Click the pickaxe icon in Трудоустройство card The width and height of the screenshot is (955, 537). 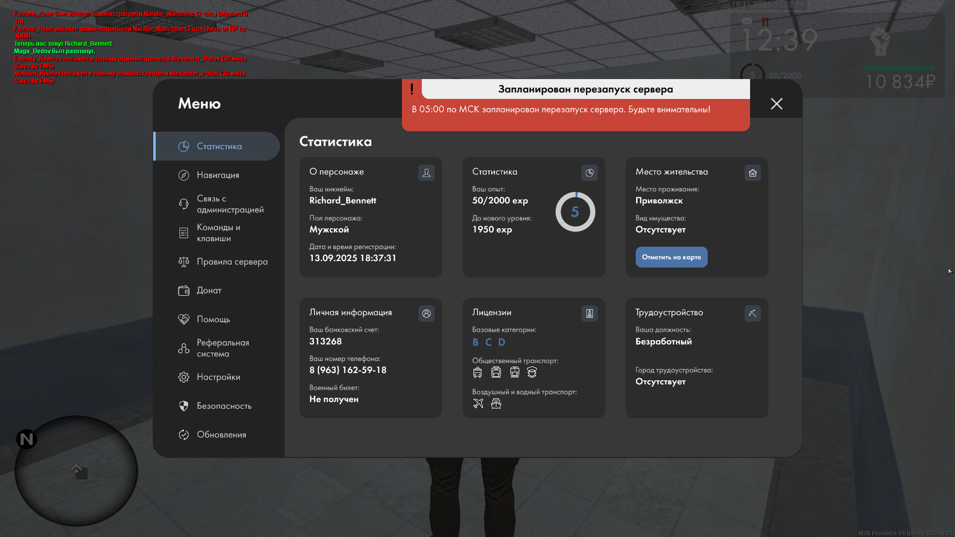pos(753,313)
